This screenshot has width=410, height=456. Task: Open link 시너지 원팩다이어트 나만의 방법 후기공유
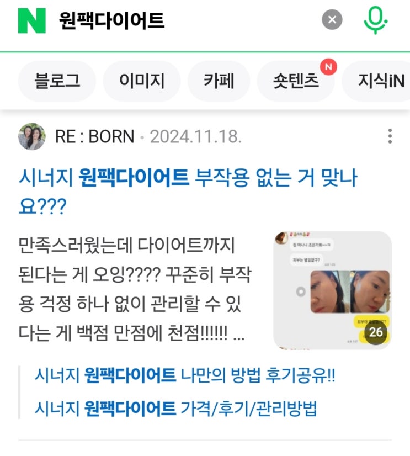click(x=185, y=375)
